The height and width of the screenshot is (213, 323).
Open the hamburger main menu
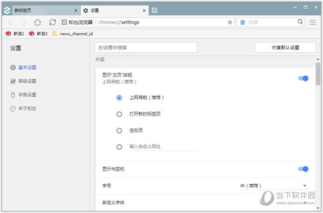[312, 22]
